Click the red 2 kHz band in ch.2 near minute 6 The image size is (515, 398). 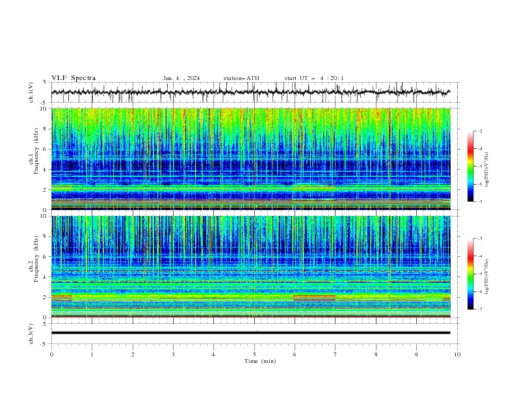314,297
